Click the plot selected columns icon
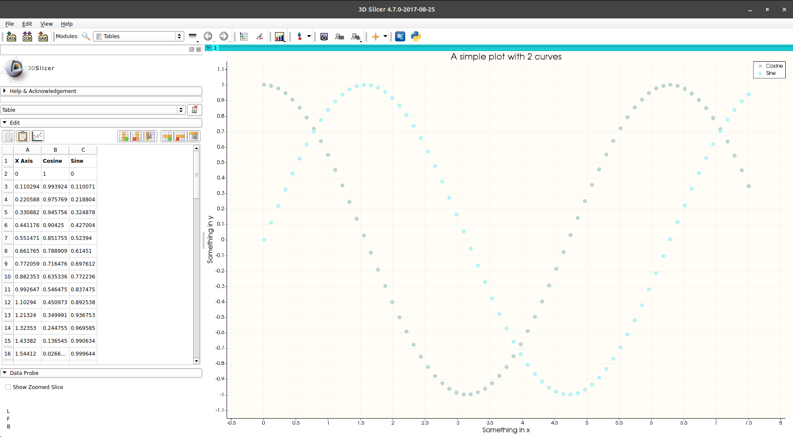Viewport: 793px width, 437px height. pyautogui.click(x=38, y=136)
